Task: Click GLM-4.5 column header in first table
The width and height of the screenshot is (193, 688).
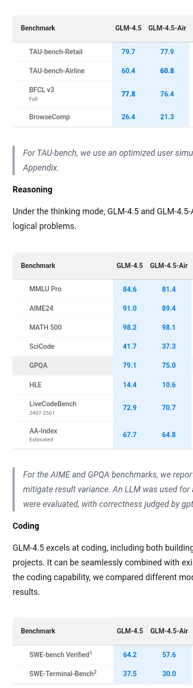Action: point(128,28)
